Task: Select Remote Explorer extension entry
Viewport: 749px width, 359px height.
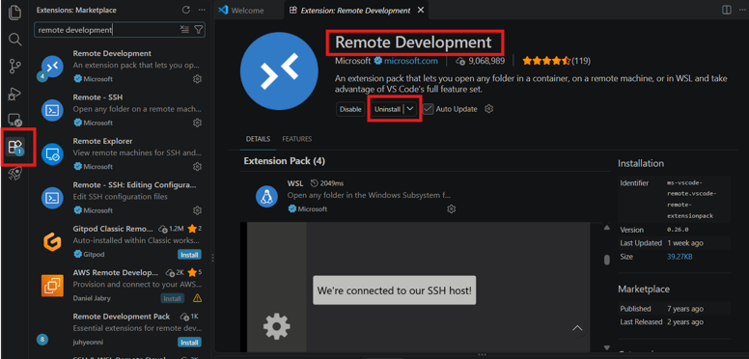Action: click(121, 153)
